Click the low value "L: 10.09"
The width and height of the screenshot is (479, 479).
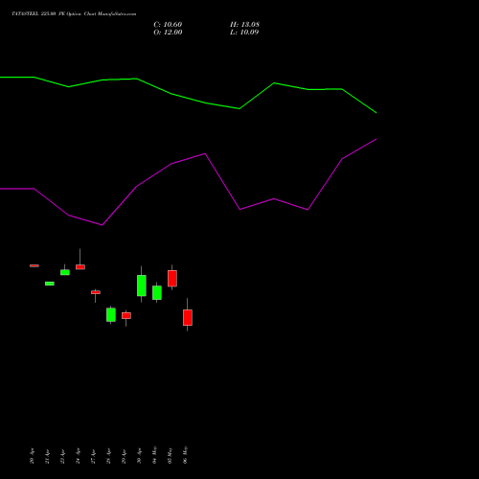[x=244, y=33]
